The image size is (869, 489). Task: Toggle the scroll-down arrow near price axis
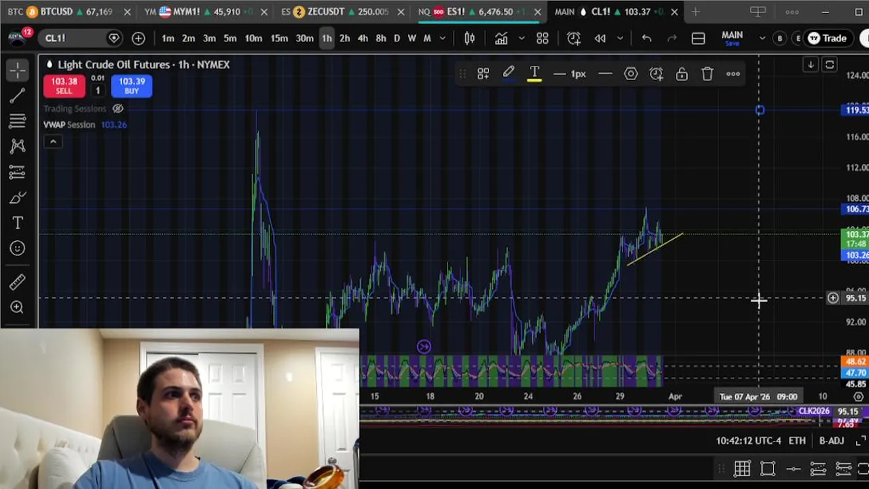pos(811,65)
